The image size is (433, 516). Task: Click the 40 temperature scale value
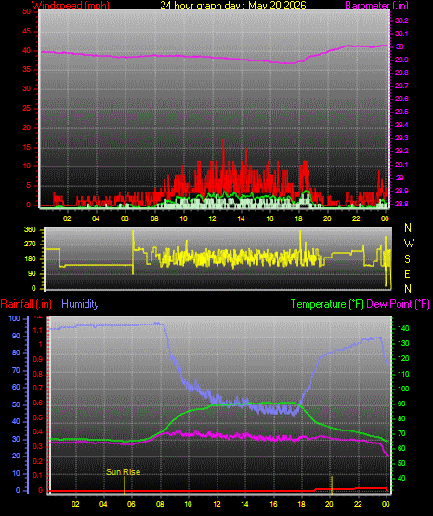[x=401, y=478]
